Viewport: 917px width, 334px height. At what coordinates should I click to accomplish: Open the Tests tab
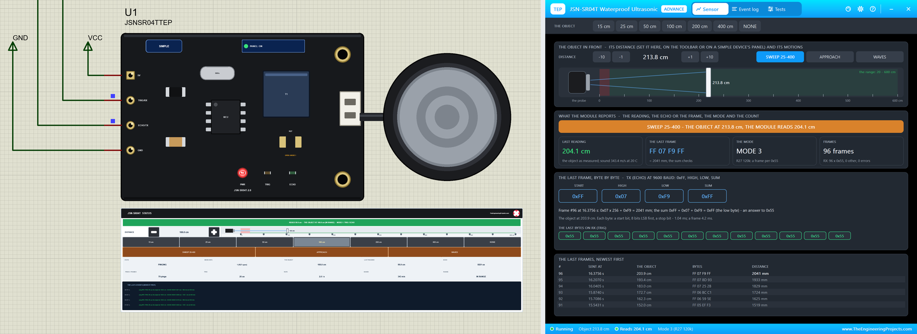776,9
